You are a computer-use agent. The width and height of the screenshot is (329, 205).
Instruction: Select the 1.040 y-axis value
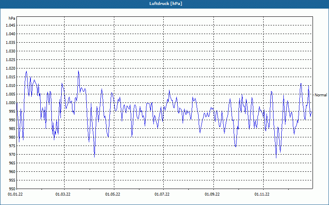(x=11, y=34)
